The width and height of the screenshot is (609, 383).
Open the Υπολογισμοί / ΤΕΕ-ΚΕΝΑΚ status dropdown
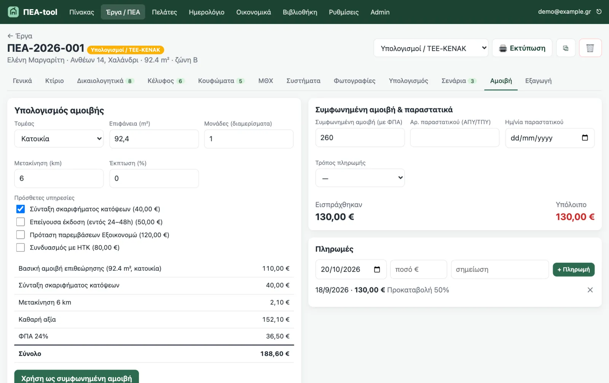click(431, 48)
